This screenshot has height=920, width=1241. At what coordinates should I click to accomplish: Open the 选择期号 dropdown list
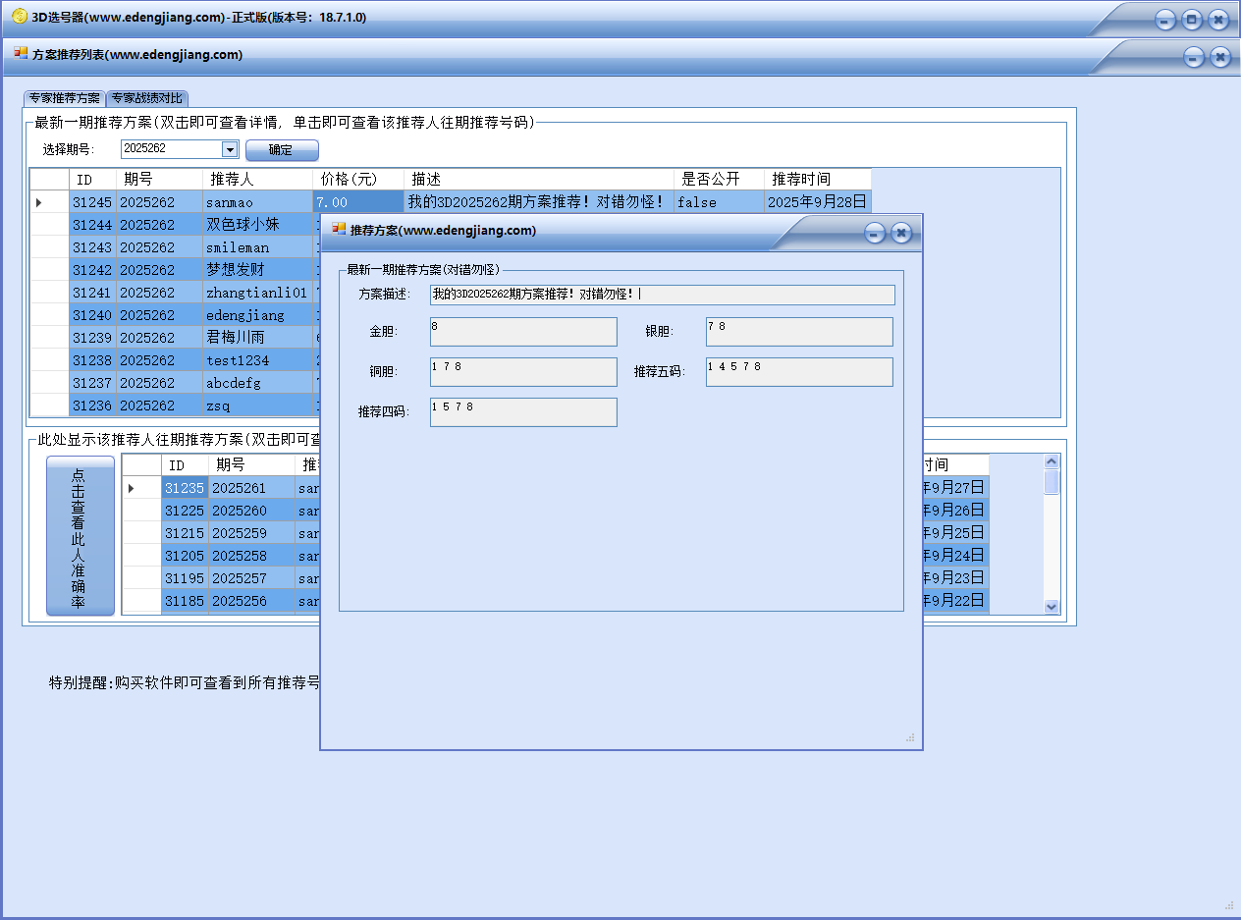pos(230,149)
